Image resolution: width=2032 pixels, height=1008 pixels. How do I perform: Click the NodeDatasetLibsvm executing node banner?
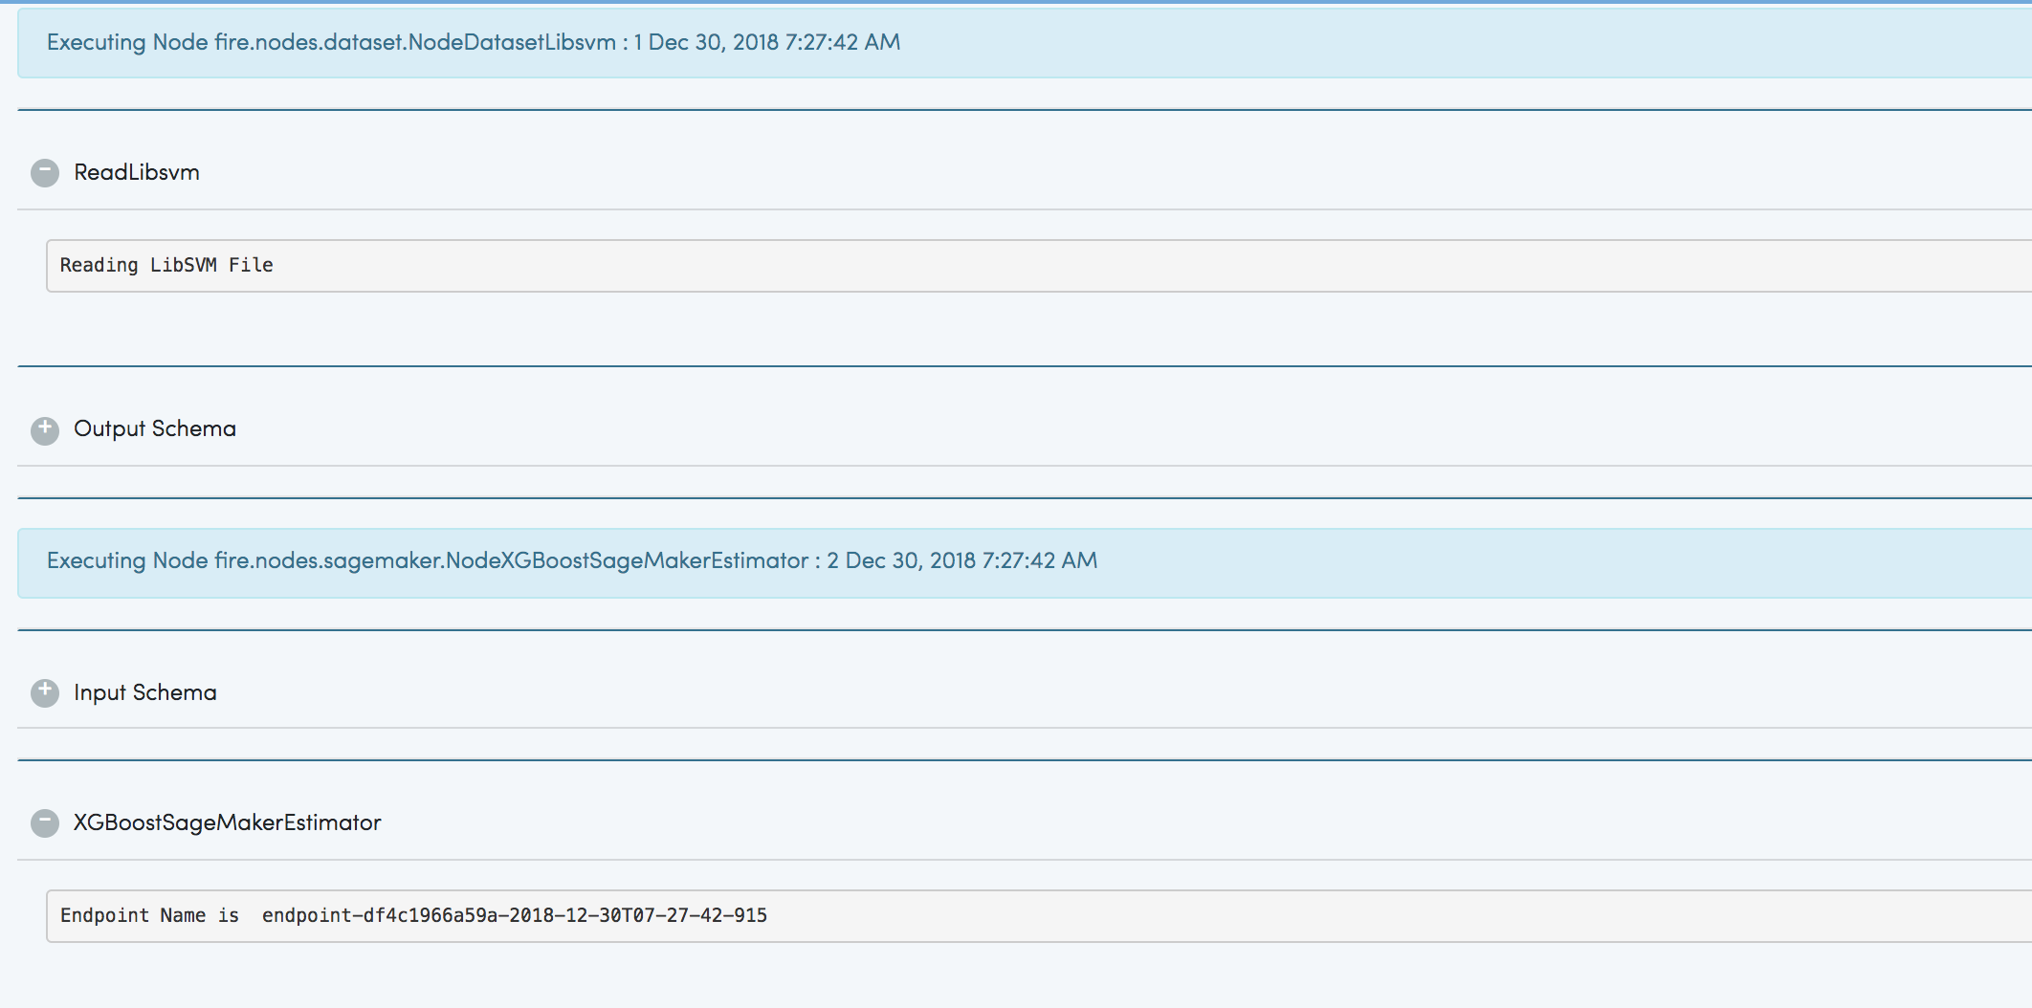click(1025, 42)
